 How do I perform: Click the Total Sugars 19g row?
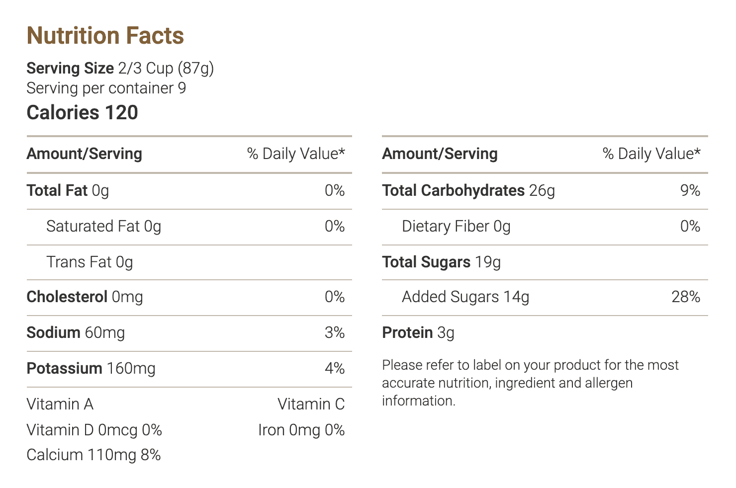pyautogui.click(x=545, y=262)
